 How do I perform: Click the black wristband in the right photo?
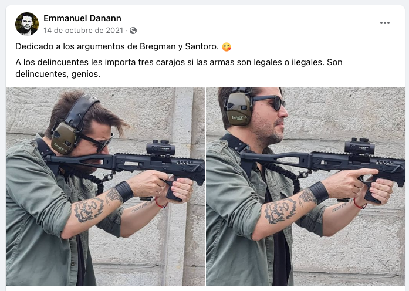click(x=319, y=192)
